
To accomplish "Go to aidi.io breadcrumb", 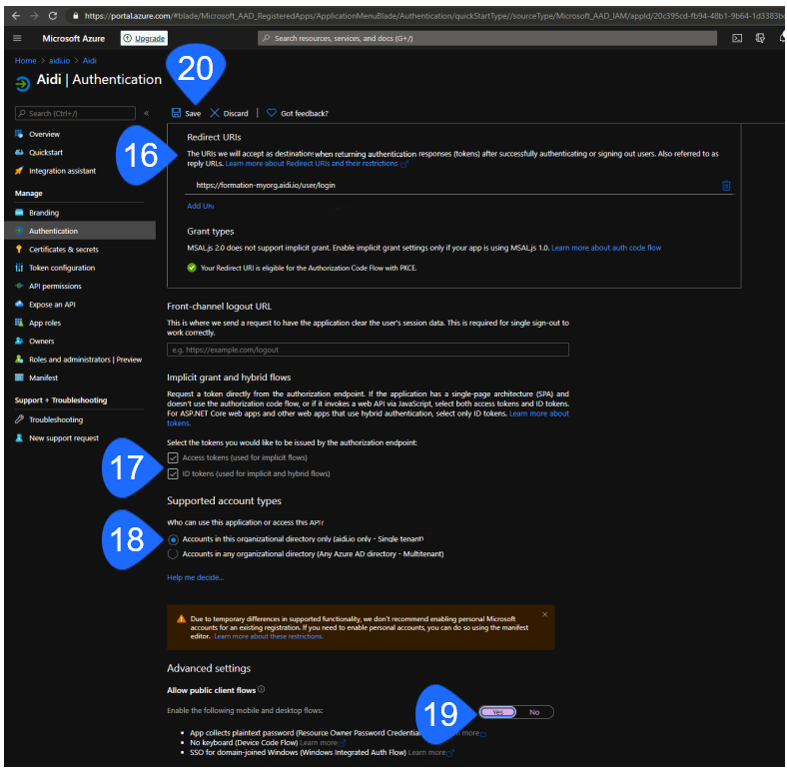I will (x=59, y=61).
